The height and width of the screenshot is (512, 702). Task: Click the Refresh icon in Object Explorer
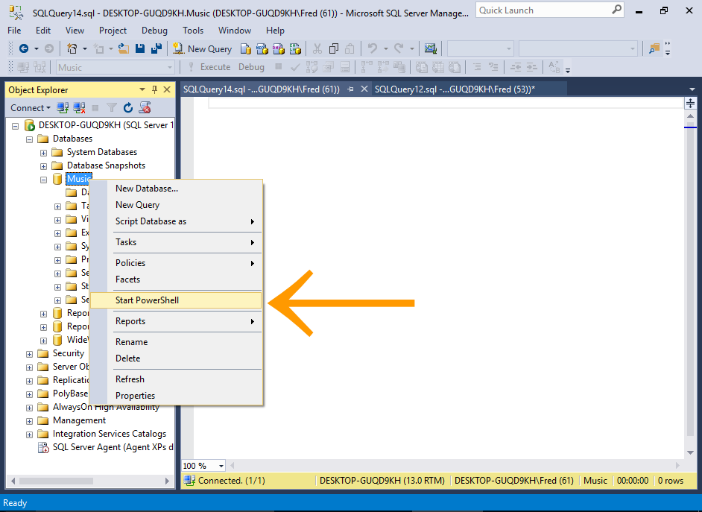pyautogui.click(x=128, y=108)
